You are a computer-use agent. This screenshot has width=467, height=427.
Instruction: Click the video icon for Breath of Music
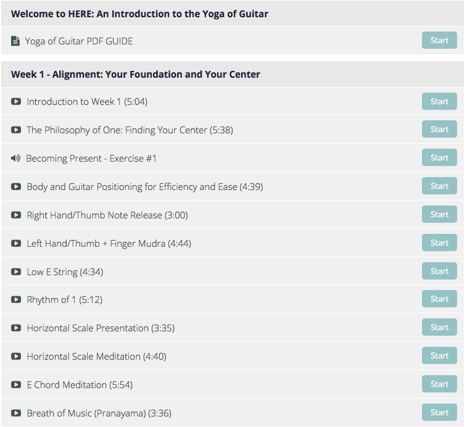[x=16, y=413]
